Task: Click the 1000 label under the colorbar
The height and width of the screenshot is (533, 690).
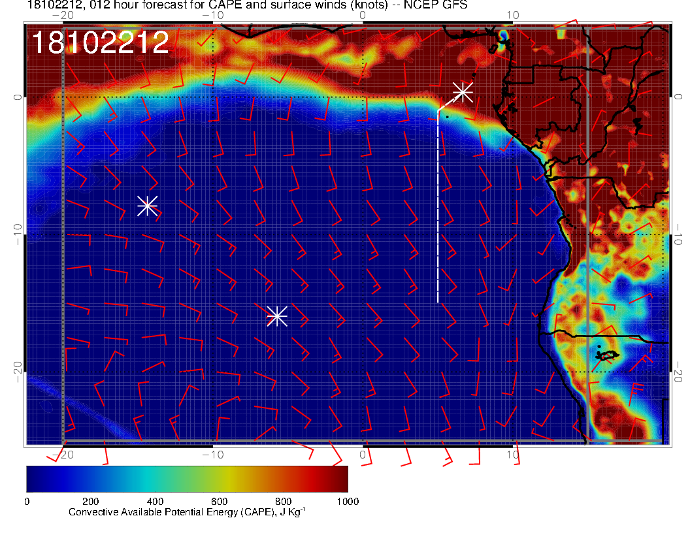Action: tap(347, 502)
